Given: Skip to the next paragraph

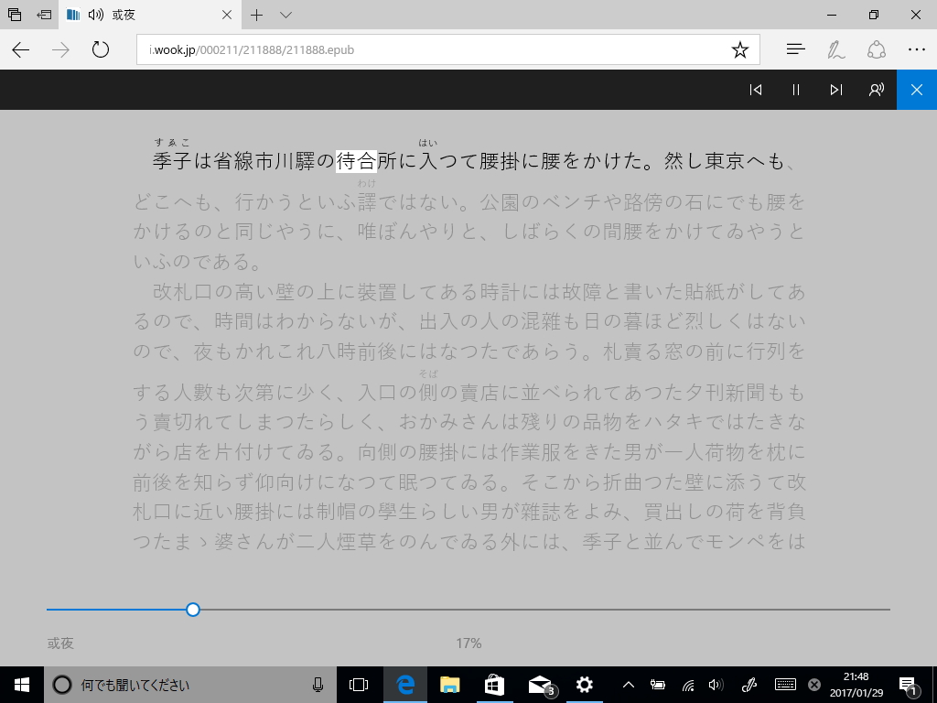Looking at the screenshot, I should tap(835, 90).
